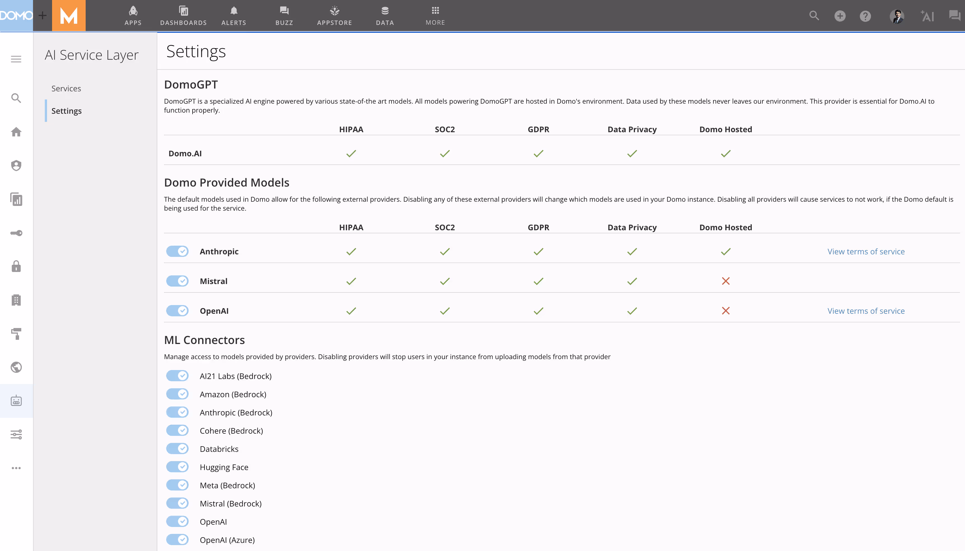The image size is (965, 551).
Task: Click the Buzz chat icon at top right
Action: click(954, 16)
